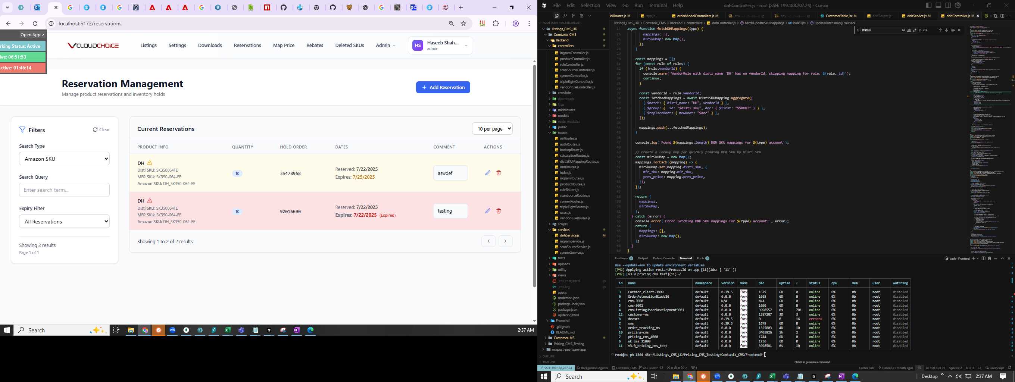The image size is (1015, 382).
Task: Edit the expired reservation with hold order 92016690
Action: 488,211
